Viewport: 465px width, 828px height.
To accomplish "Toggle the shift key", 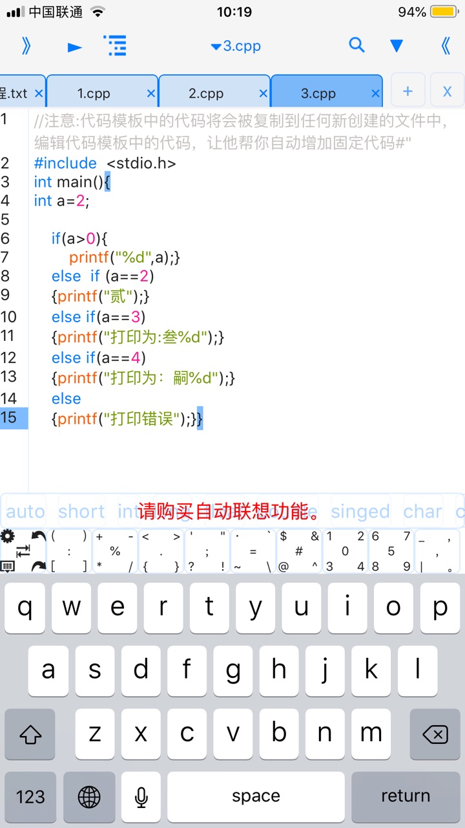I will pyautogui.click(x=30, y=734).
